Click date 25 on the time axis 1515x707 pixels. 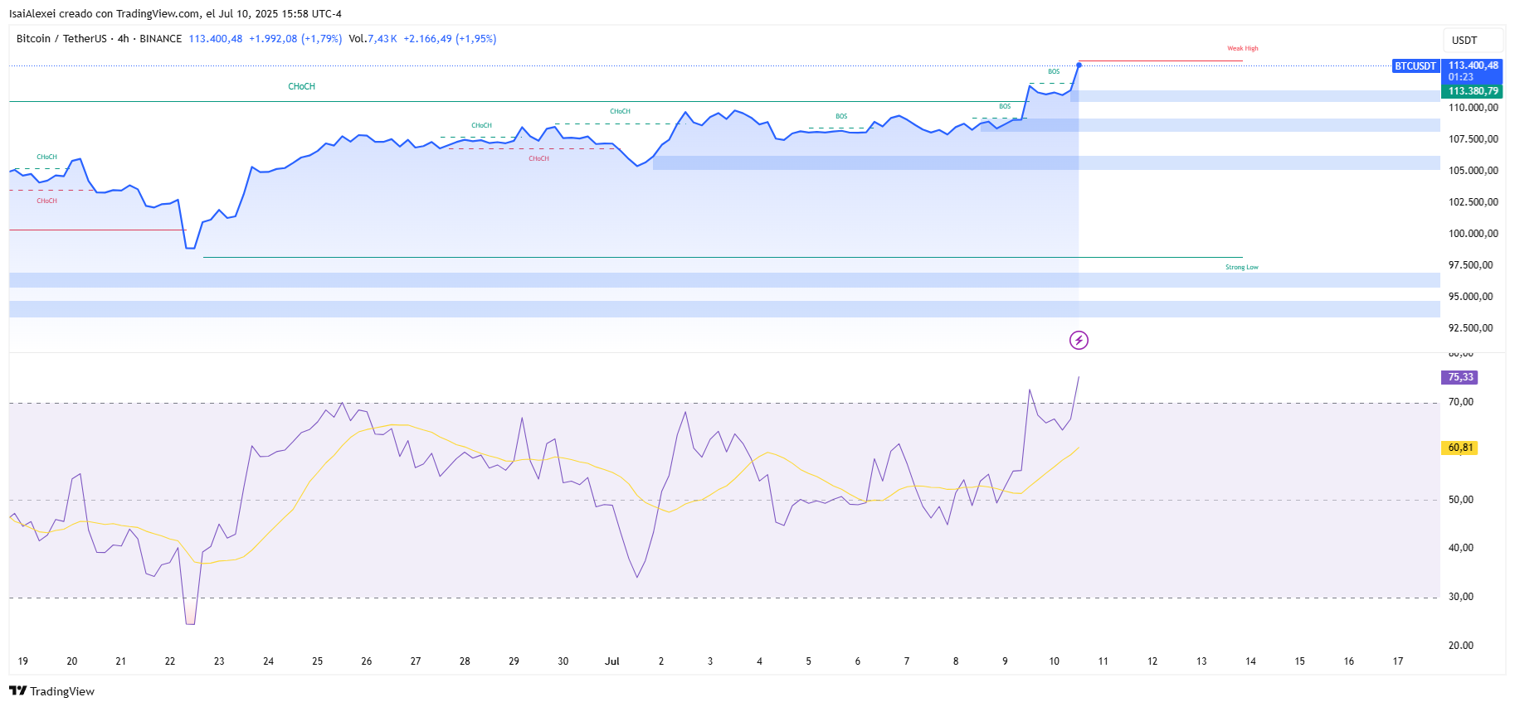click(x=318, y=661)
